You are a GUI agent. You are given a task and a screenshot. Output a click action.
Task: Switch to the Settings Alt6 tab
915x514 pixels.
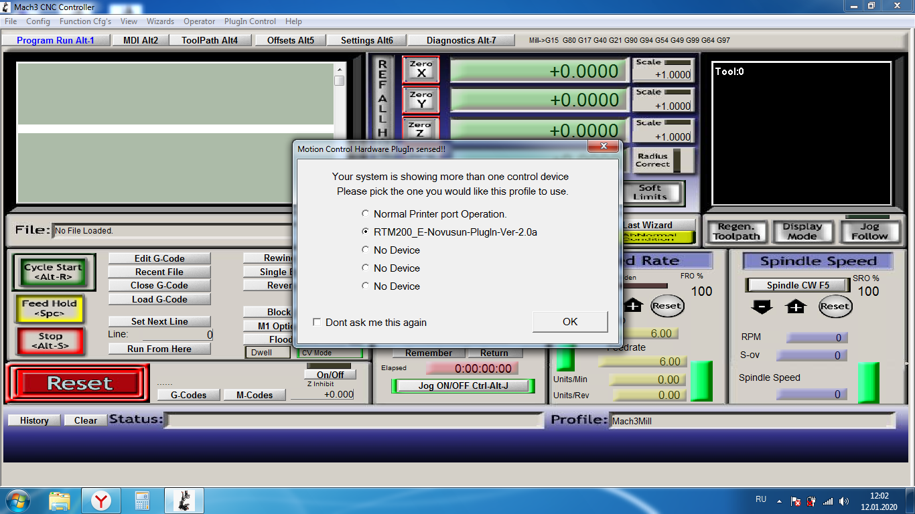point(367,40)
